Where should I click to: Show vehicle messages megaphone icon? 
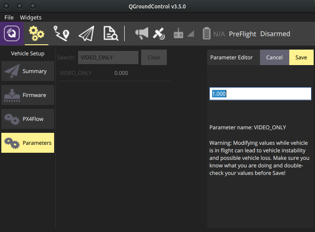142,34
